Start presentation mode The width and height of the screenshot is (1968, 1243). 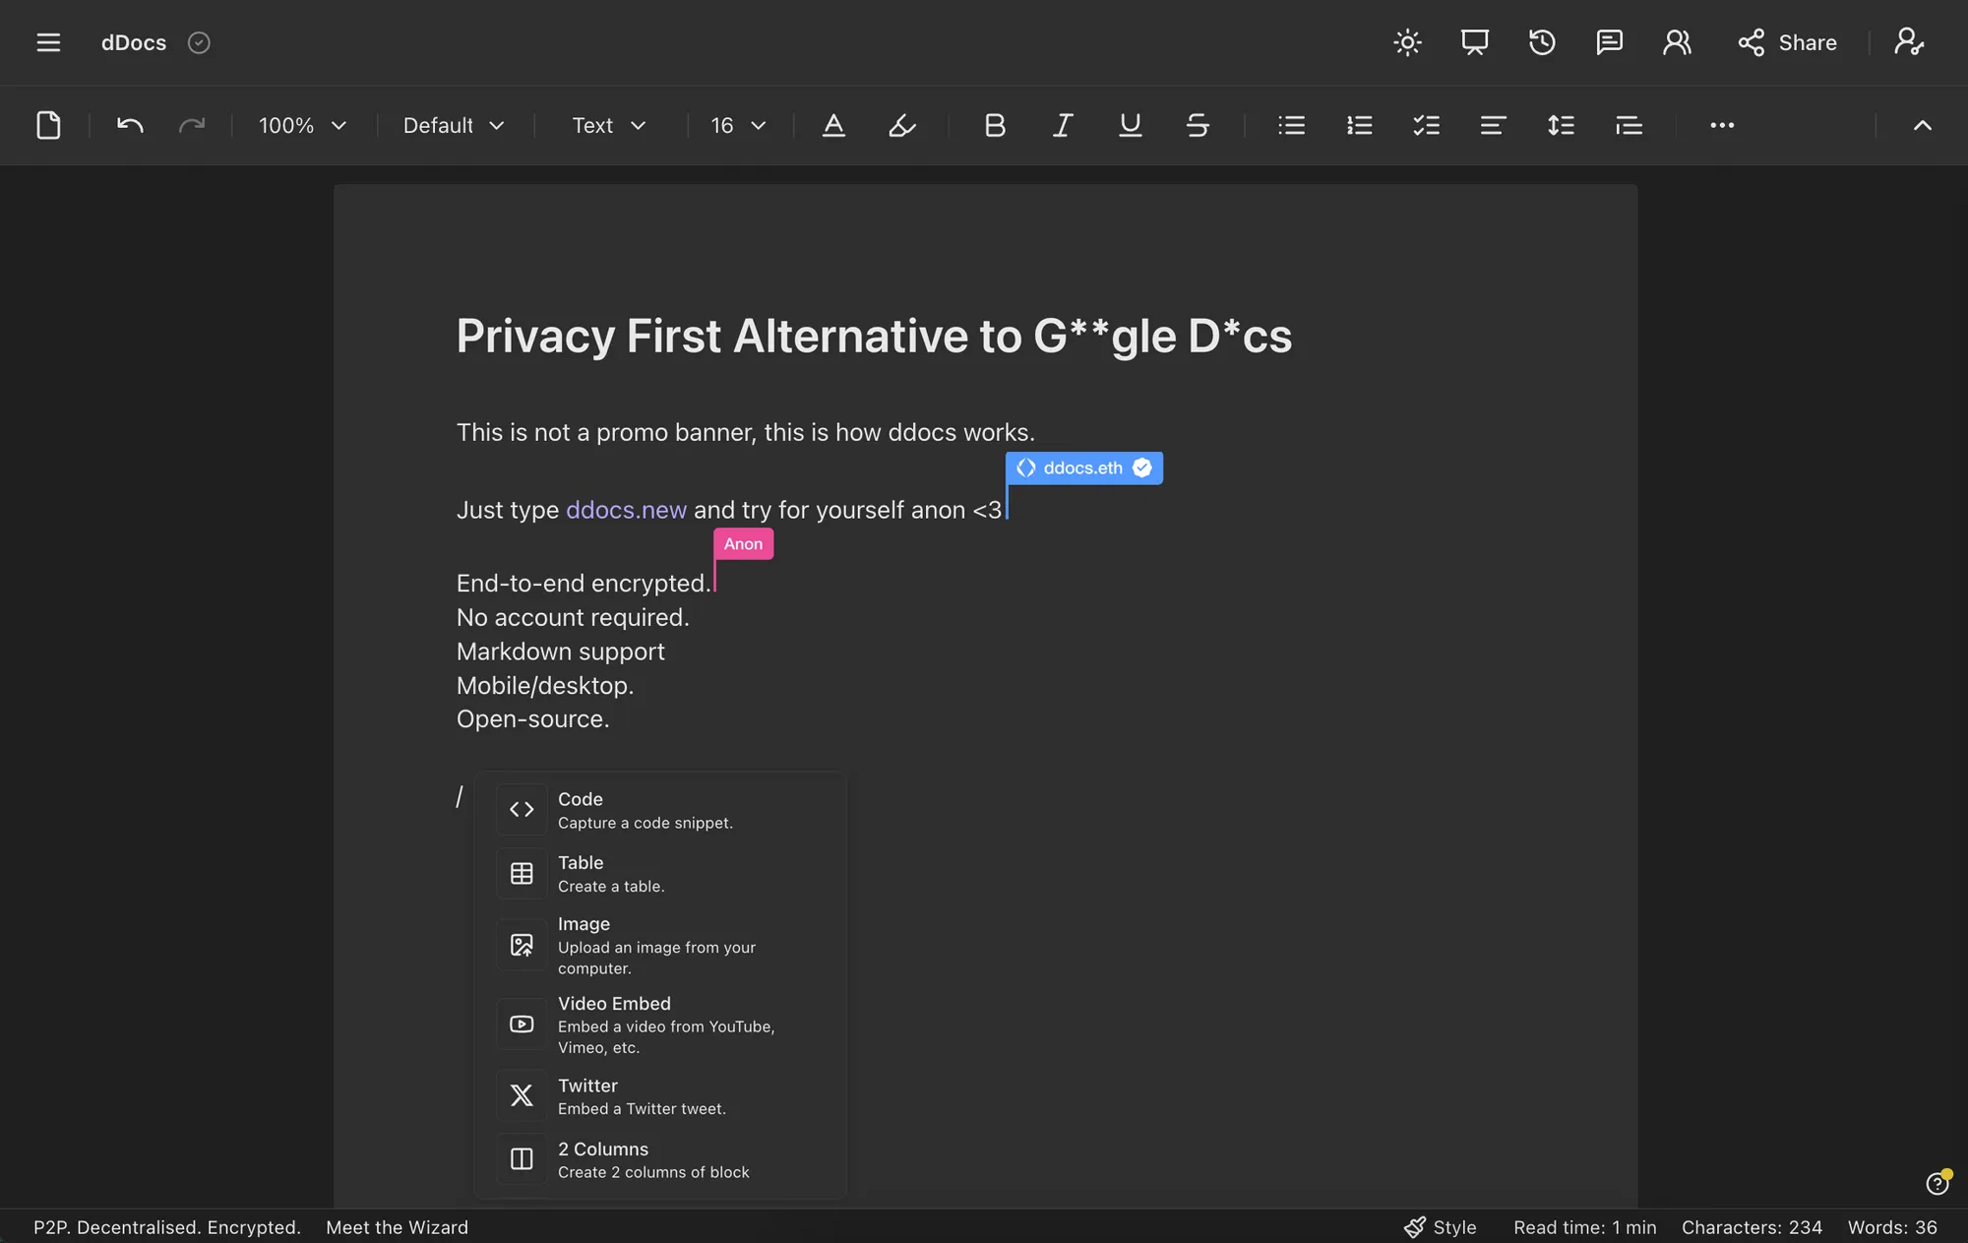[1473, 42]
